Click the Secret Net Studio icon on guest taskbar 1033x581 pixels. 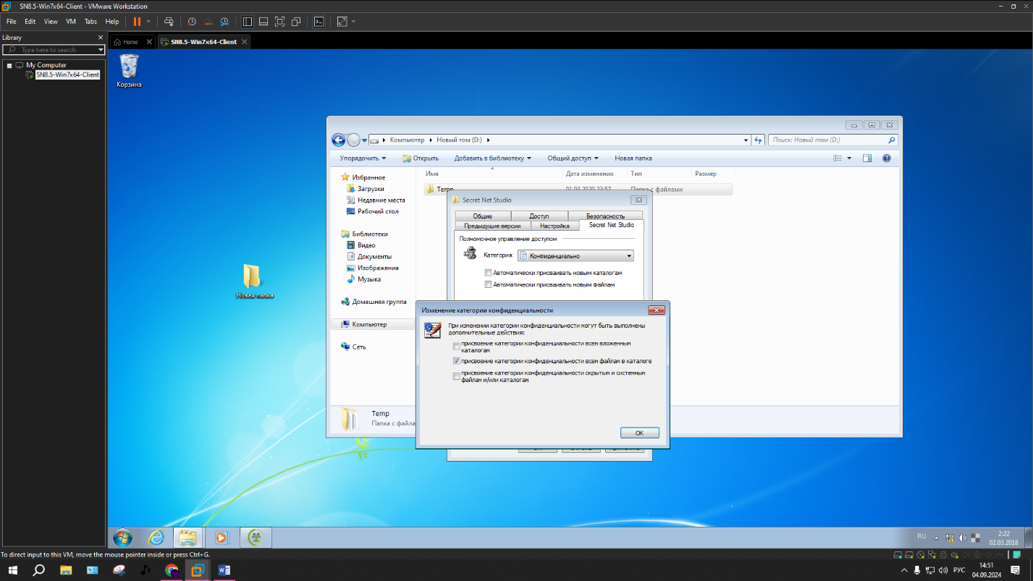tap(255, 538)
